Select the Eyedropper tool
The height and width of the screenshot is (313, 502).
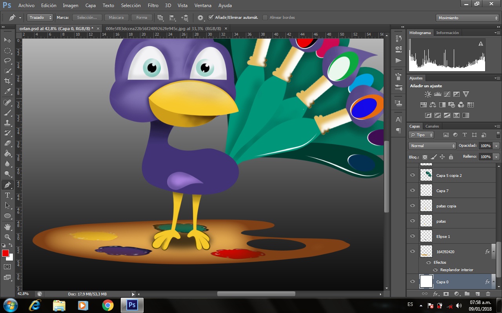[7, 92]
